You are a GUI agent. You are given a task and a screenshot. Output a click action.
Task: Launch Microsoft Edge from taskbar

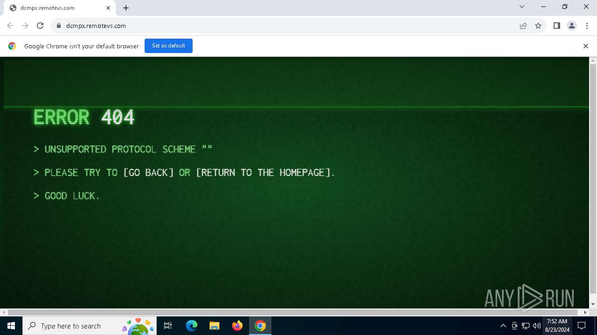click(x=191, y=326)
